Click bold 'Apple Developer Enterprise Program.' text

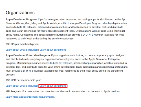point(28,55)
